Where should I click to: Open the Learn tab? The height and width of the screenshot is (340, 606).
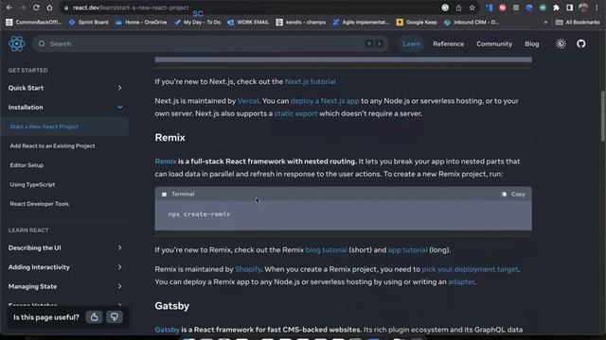coord(412,44)
